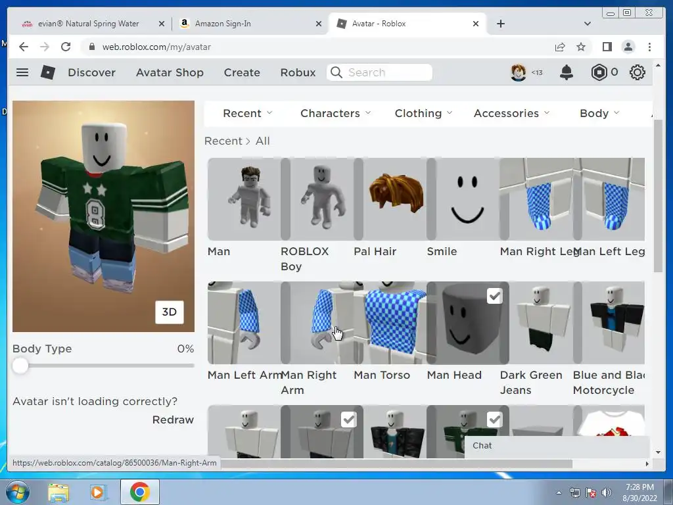
Task: Uncheck the green jersey item checkbox
Action: (x=494, y=420)
